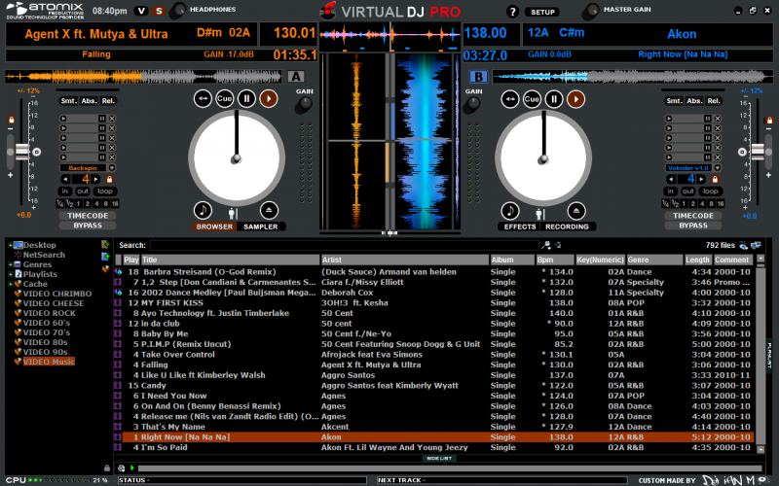
Task: Sort by the Key(Numeric) column header
Action: pyautogui.click(x=600, y=260)
